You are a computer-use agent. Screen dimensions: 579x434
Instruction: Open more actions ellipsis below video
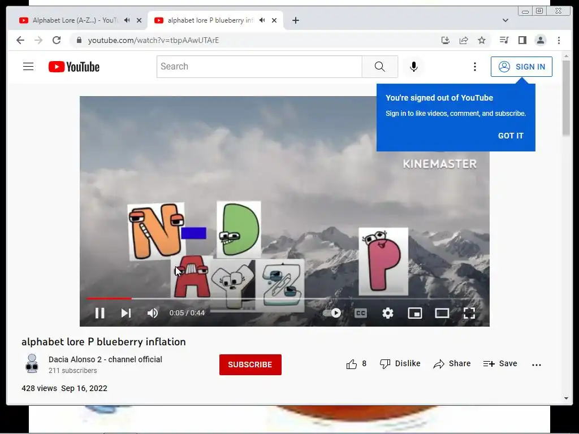[x=536, y=364]
